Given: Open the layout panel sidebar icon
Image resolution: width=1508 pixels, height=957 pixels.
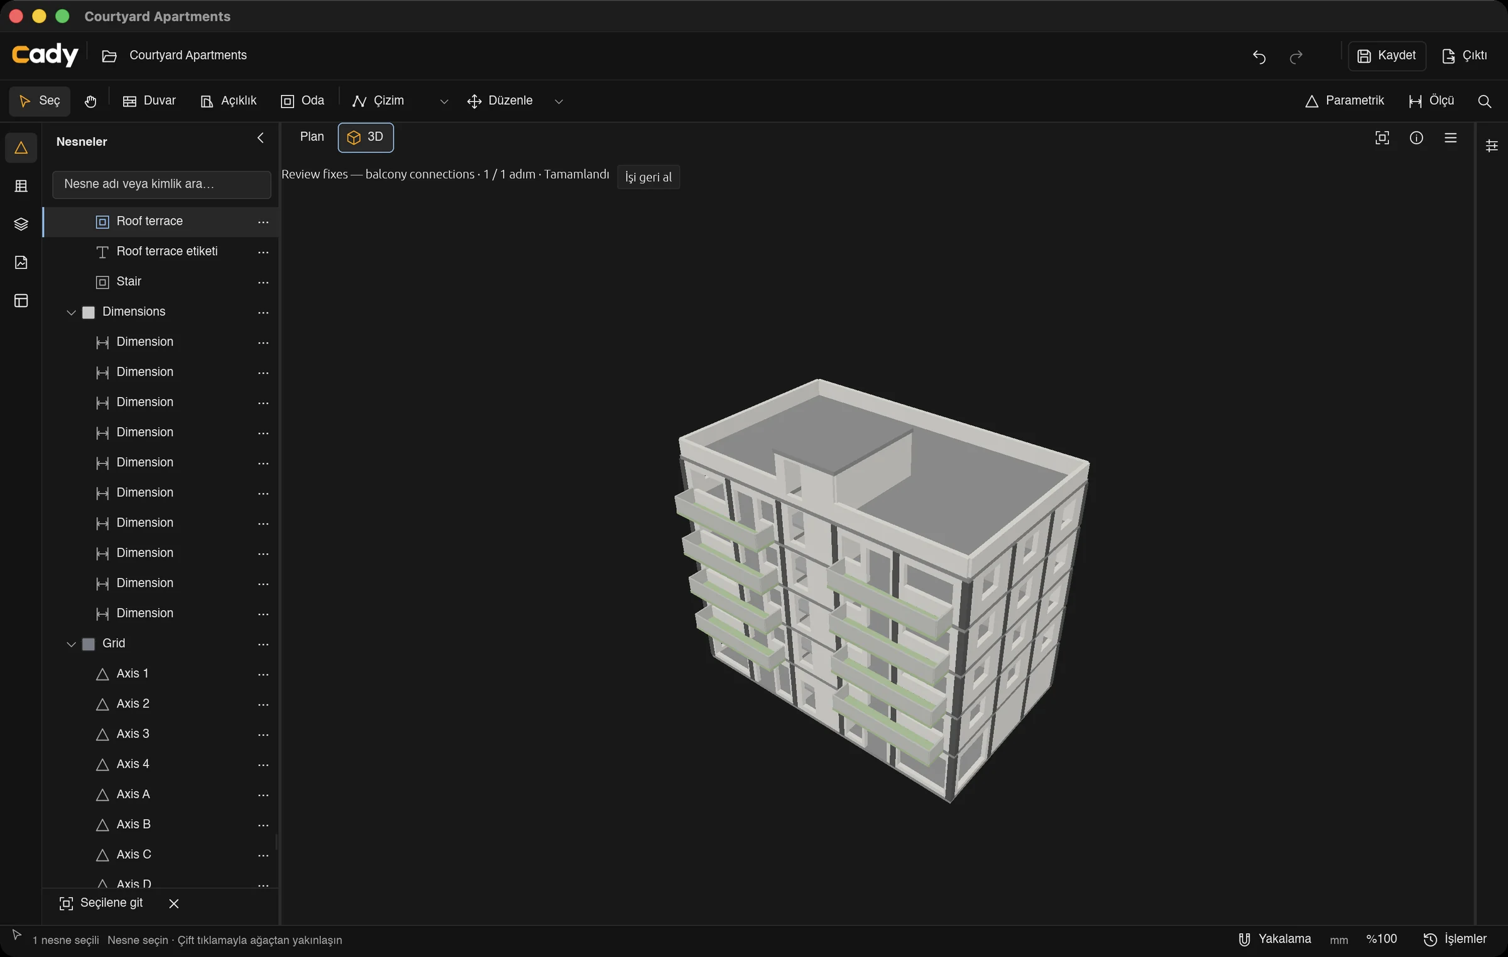Looking at the screenshot, I should tap(21, 301).
